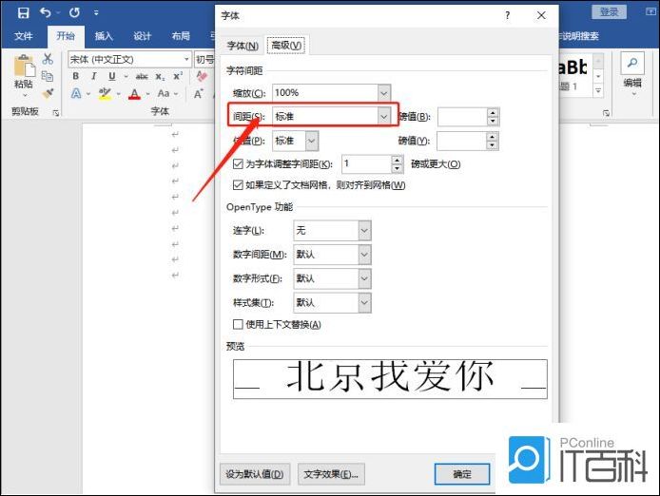
Task: Switch to the 布局 ribbon tab
Action: [x=181, y=36]
